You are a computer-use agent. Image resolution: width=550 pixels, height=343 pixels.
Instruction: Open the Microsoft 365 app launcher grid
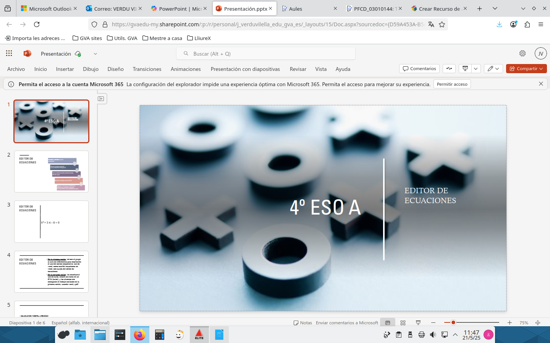(x=9, y=54)
